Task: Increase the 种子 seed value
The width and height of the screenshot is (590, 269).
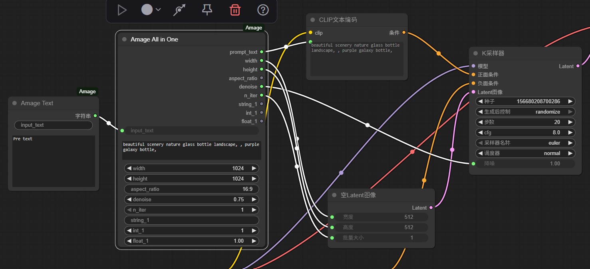Action: pyautogui.click(x=570, y=102)
